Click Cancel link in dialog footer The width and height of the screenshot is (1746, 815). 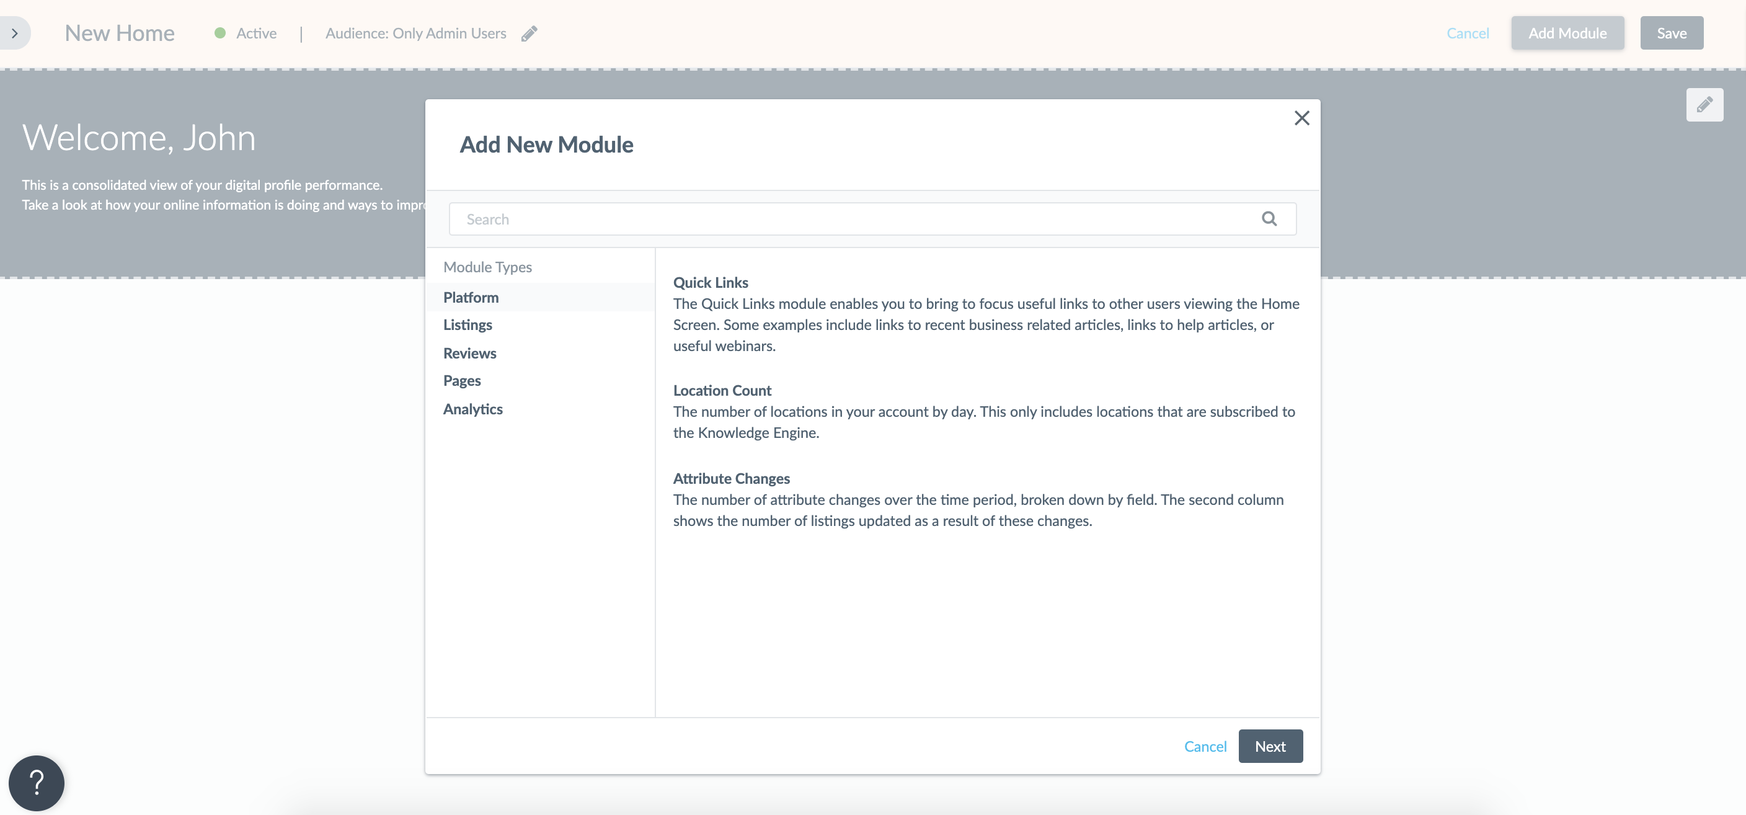(1205, 746)
